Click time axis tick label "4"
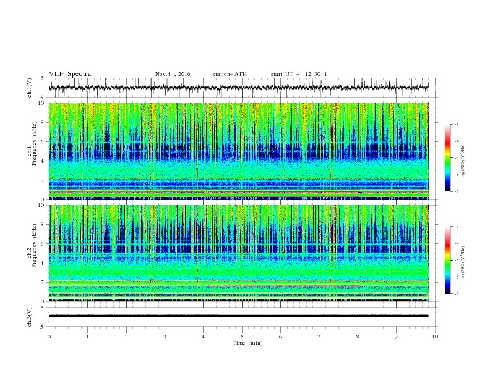This screenshot has height=378, width=490. point(204,337)
